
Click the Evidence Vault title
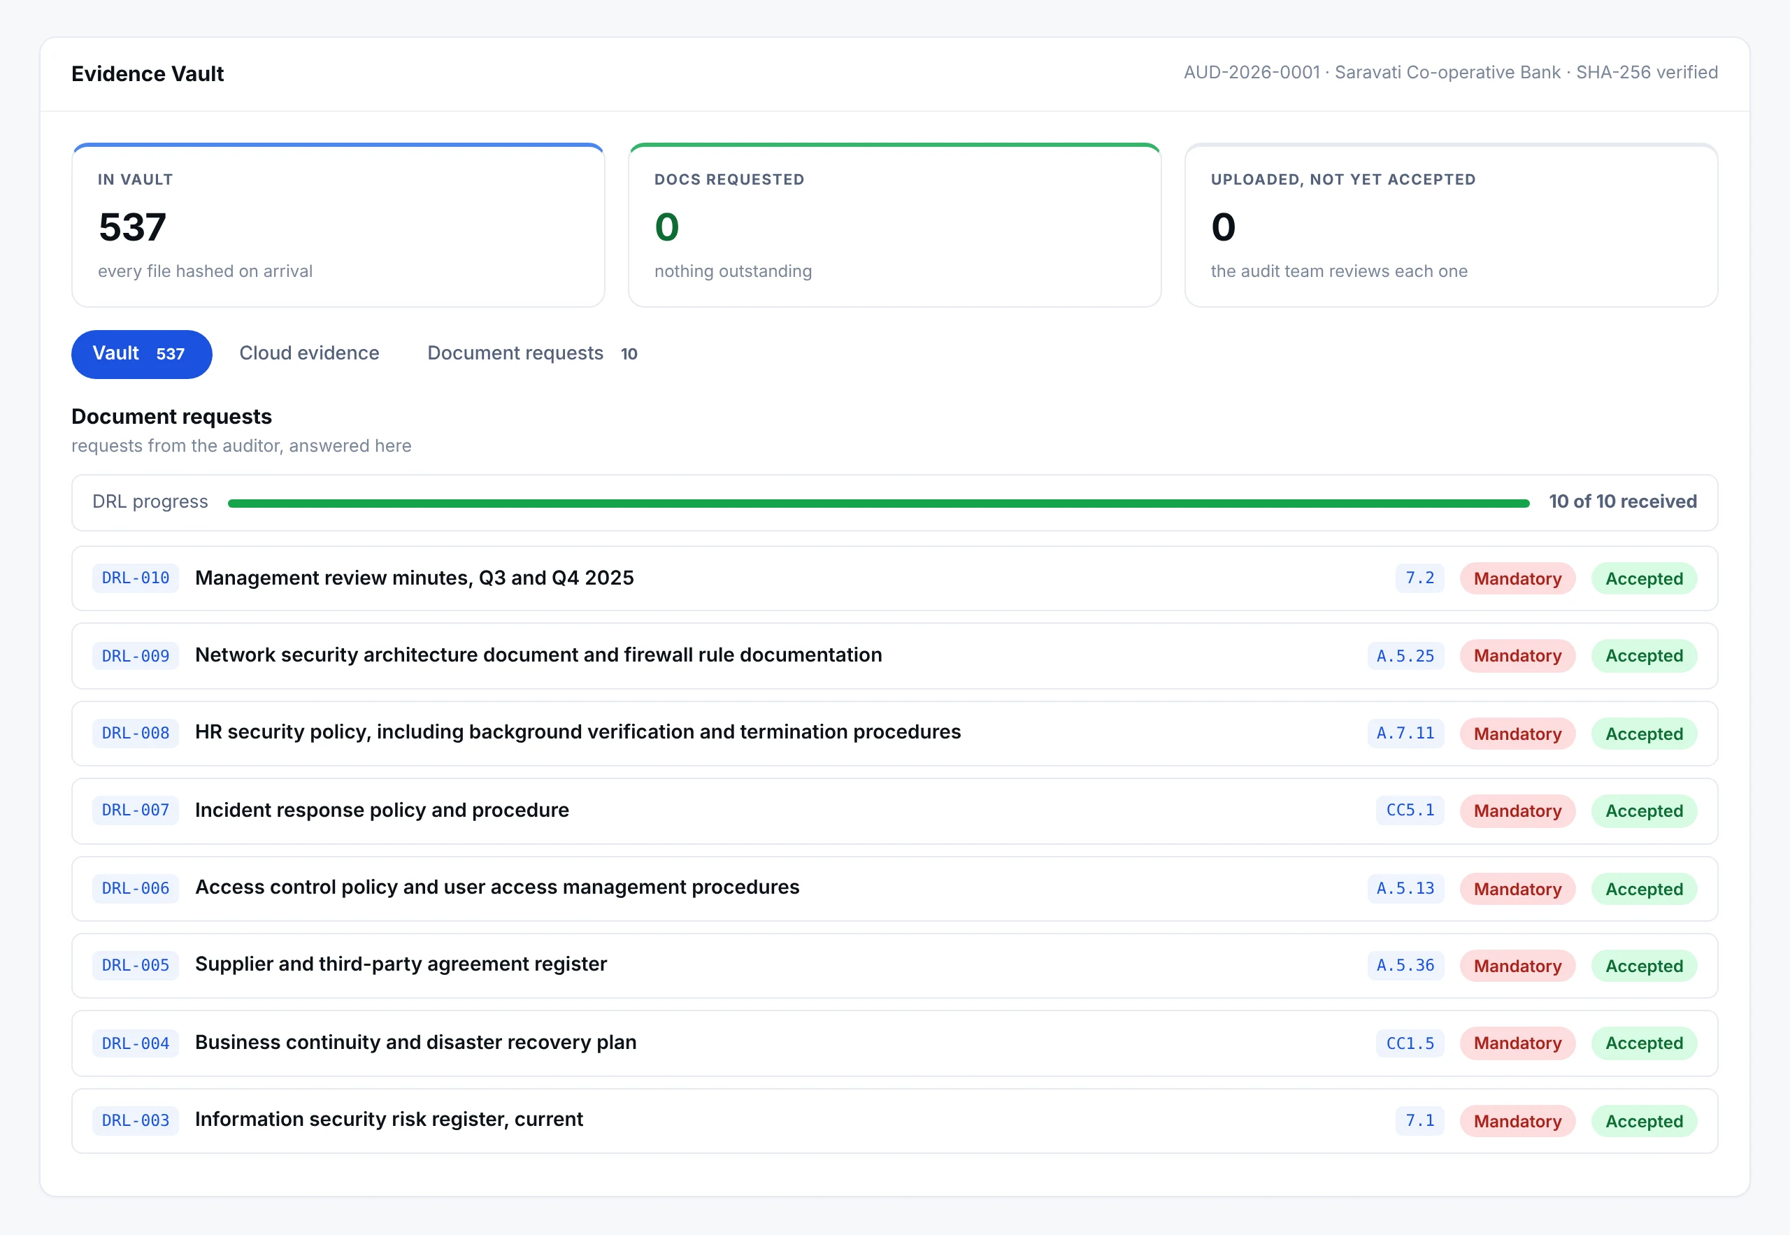tap(147, 73)
